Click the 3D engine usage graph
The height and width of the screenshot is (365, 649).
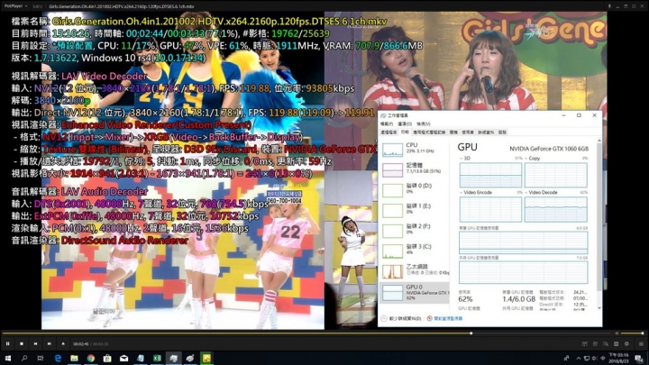click(x=490, y=175)
